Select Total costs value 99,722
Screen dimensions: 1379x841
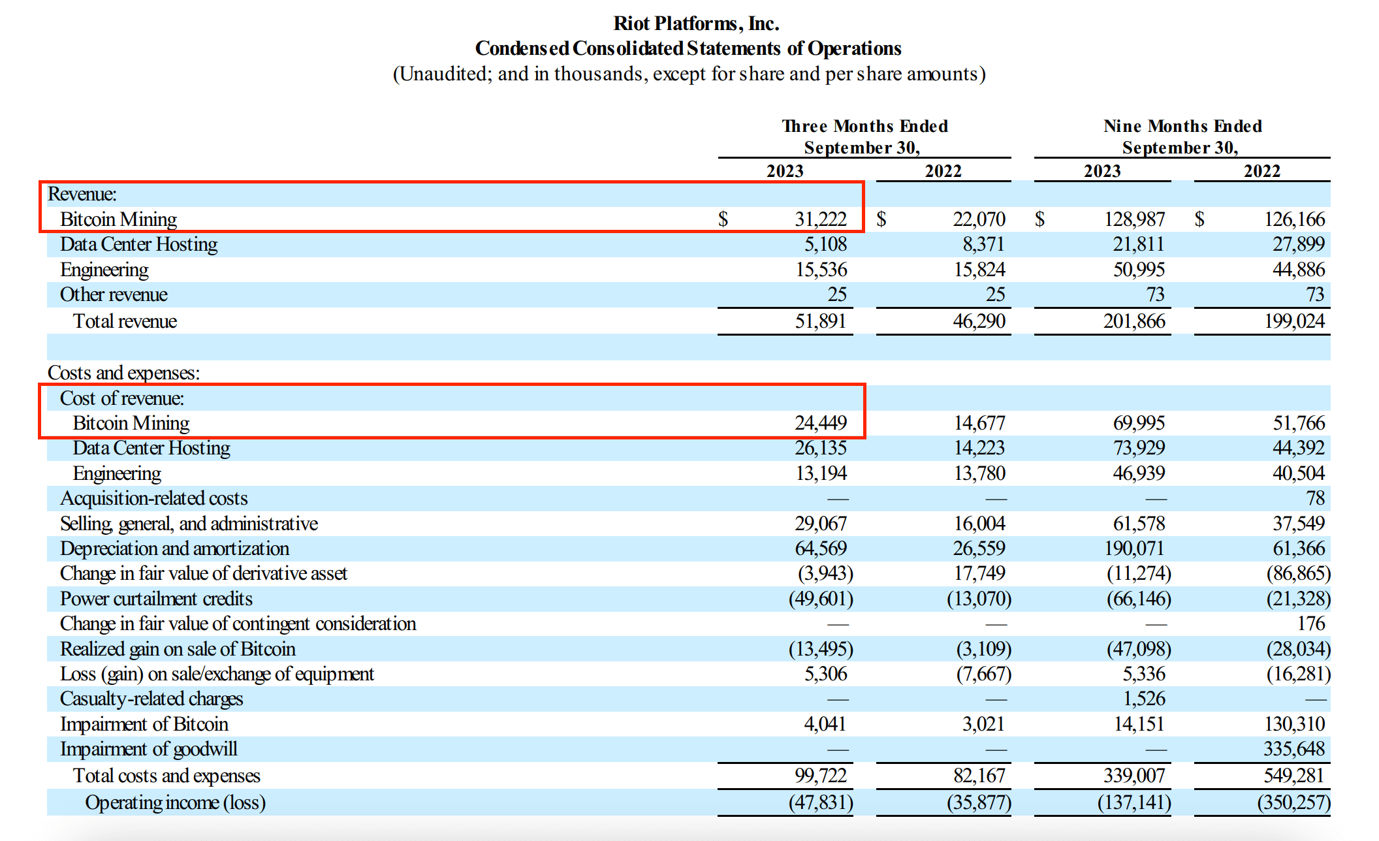click(x=820, y=776)
